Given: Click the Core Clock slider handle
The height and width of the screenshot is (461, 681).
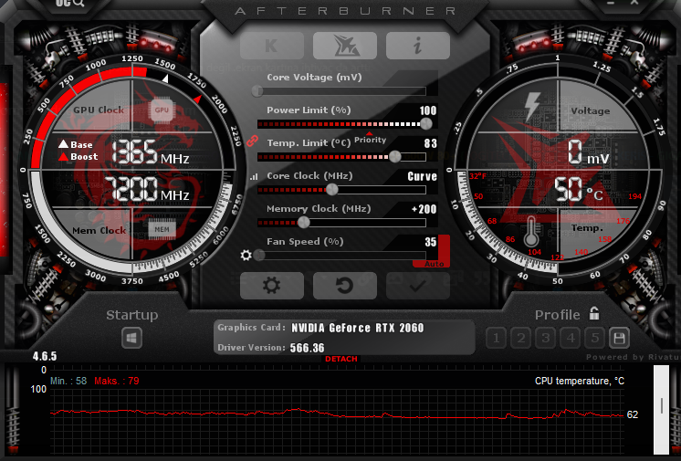Looking at the screenshot, I should (x=331, y=190).
